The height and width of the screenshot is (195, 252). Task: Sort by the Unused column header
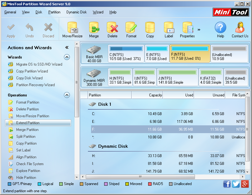point(209,95)
